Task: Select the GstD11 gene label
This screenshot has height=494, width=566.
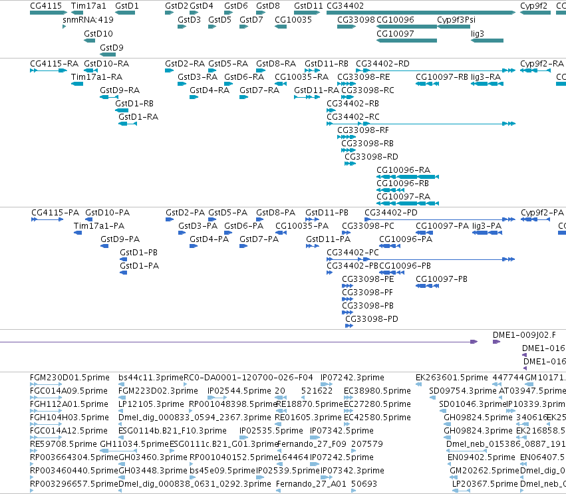Action: 308,6
